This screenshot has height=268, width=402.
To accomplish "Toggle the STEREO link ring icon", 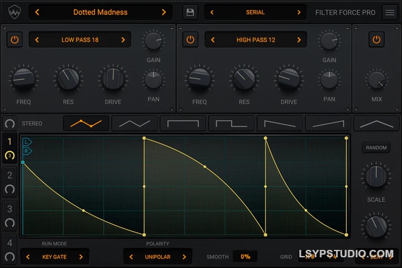I will coord(10,124).
